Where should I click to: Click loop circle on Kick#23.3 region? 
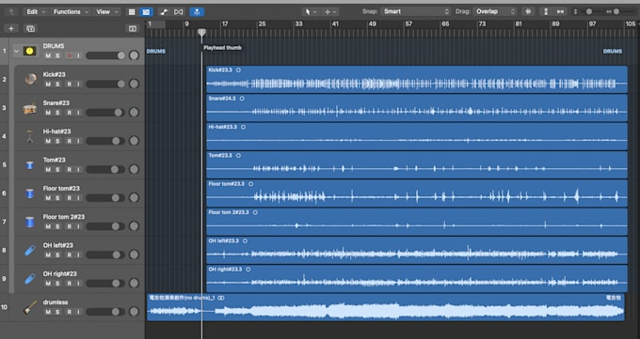point(238,70)
